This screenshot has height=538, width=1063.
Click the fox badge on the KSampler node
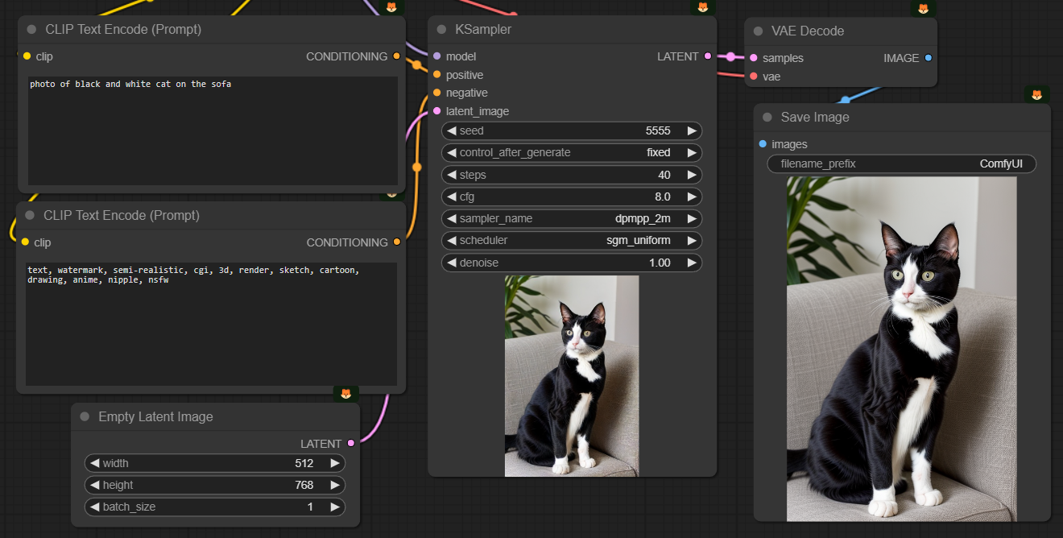pos(703,7)
